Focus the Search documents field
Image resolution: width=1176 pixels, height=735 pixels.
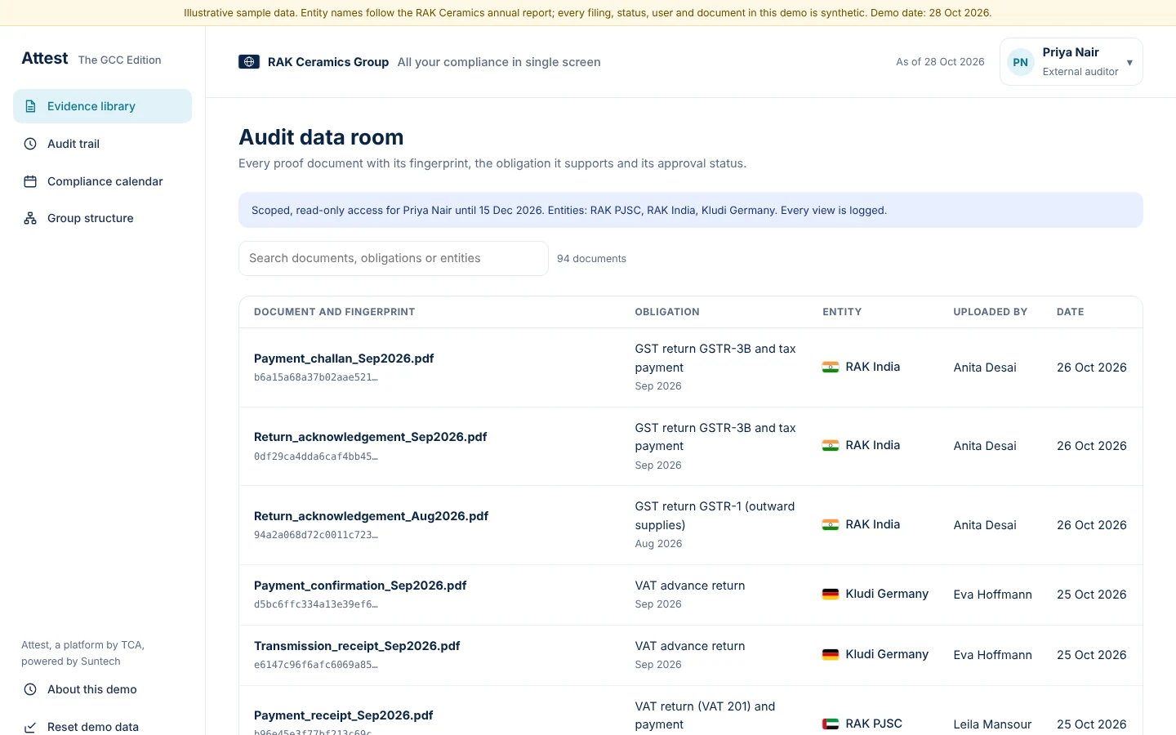point(394,258)
